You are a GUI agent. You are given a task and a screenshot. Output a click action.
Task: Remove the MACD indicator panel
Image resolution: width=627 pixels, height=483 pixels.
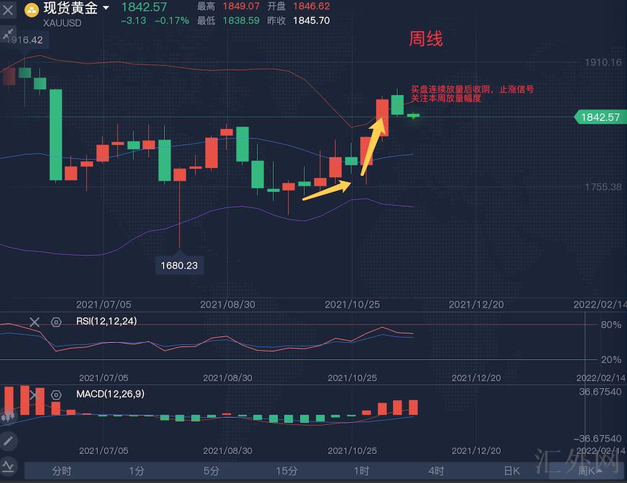34,394
